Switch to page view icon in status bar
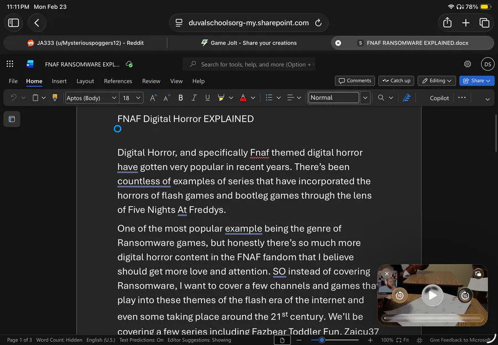This screenshot has width=498, height=345. coord(282,340)
